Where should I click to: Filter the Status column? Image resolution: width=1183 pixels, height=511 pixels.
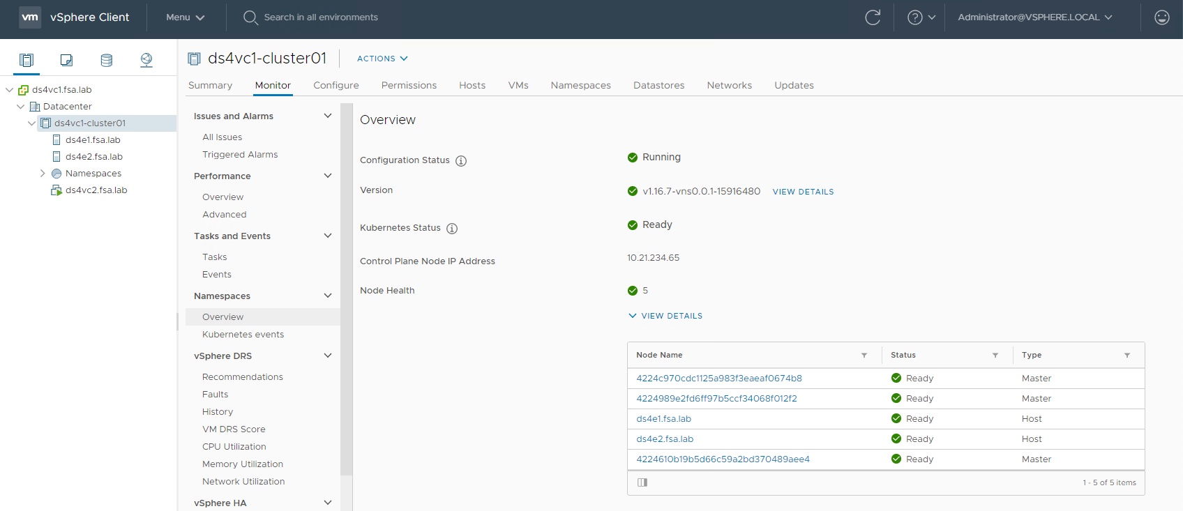click(x=995, y=356)
